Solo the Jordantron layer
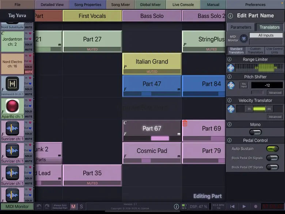 click(x=28, y=45)
